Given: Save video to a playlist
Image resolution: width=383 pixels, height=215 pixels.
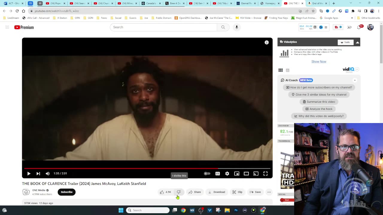Looking at the screenshot, I should click(255, 192).
